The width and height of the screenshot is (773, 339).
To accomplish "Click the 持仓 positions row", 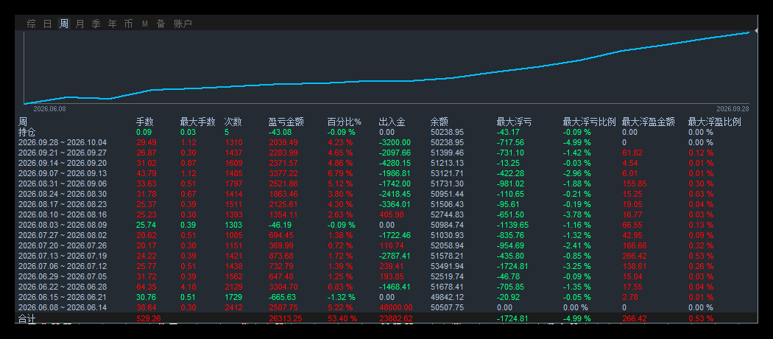I will [x=386, y=132].
